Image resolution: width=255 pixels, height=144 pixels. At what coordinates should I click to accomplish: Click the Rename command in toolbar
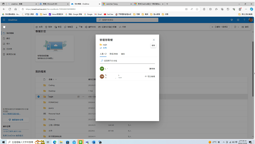(x=90, y=27)
